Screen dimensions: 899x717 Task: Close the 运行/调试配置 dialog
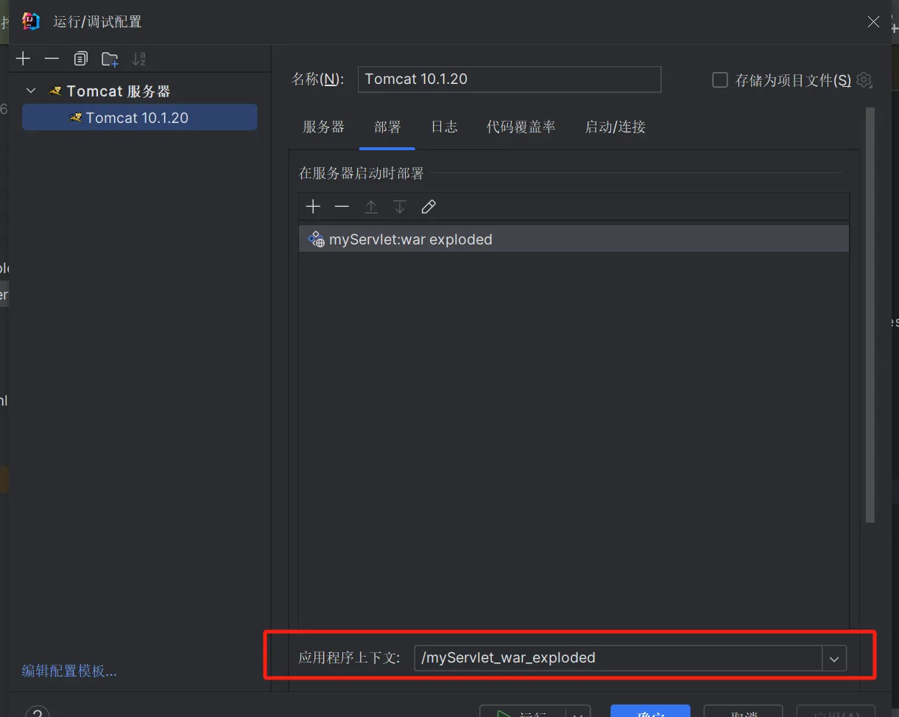873,21
